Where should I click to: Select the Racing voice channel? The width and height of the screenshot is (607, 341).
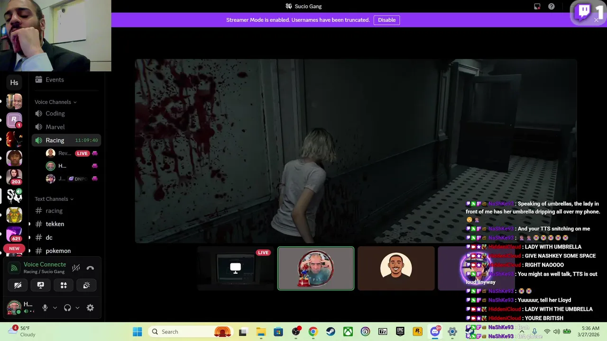click(x=66, y=140)
